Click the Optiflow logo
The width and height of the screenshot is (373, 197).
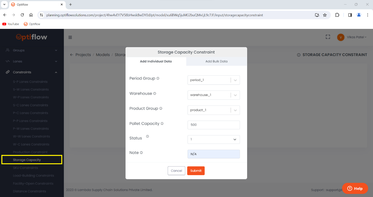tap(32, 37)
